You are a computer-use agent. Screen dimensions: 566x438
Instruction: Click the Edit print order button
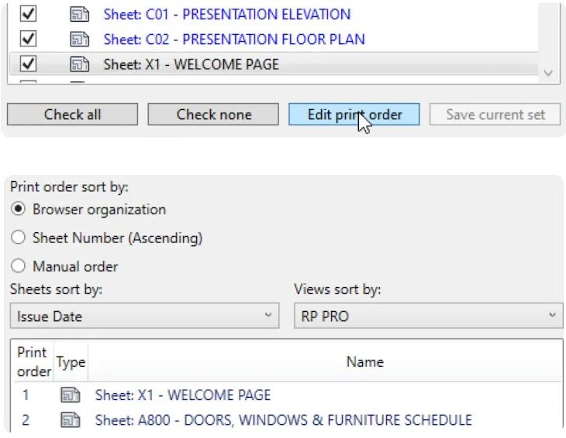point(354,115)
